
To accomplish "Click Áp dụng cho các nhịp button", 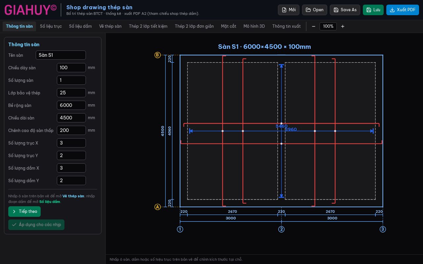I will (x=36, y=225).
